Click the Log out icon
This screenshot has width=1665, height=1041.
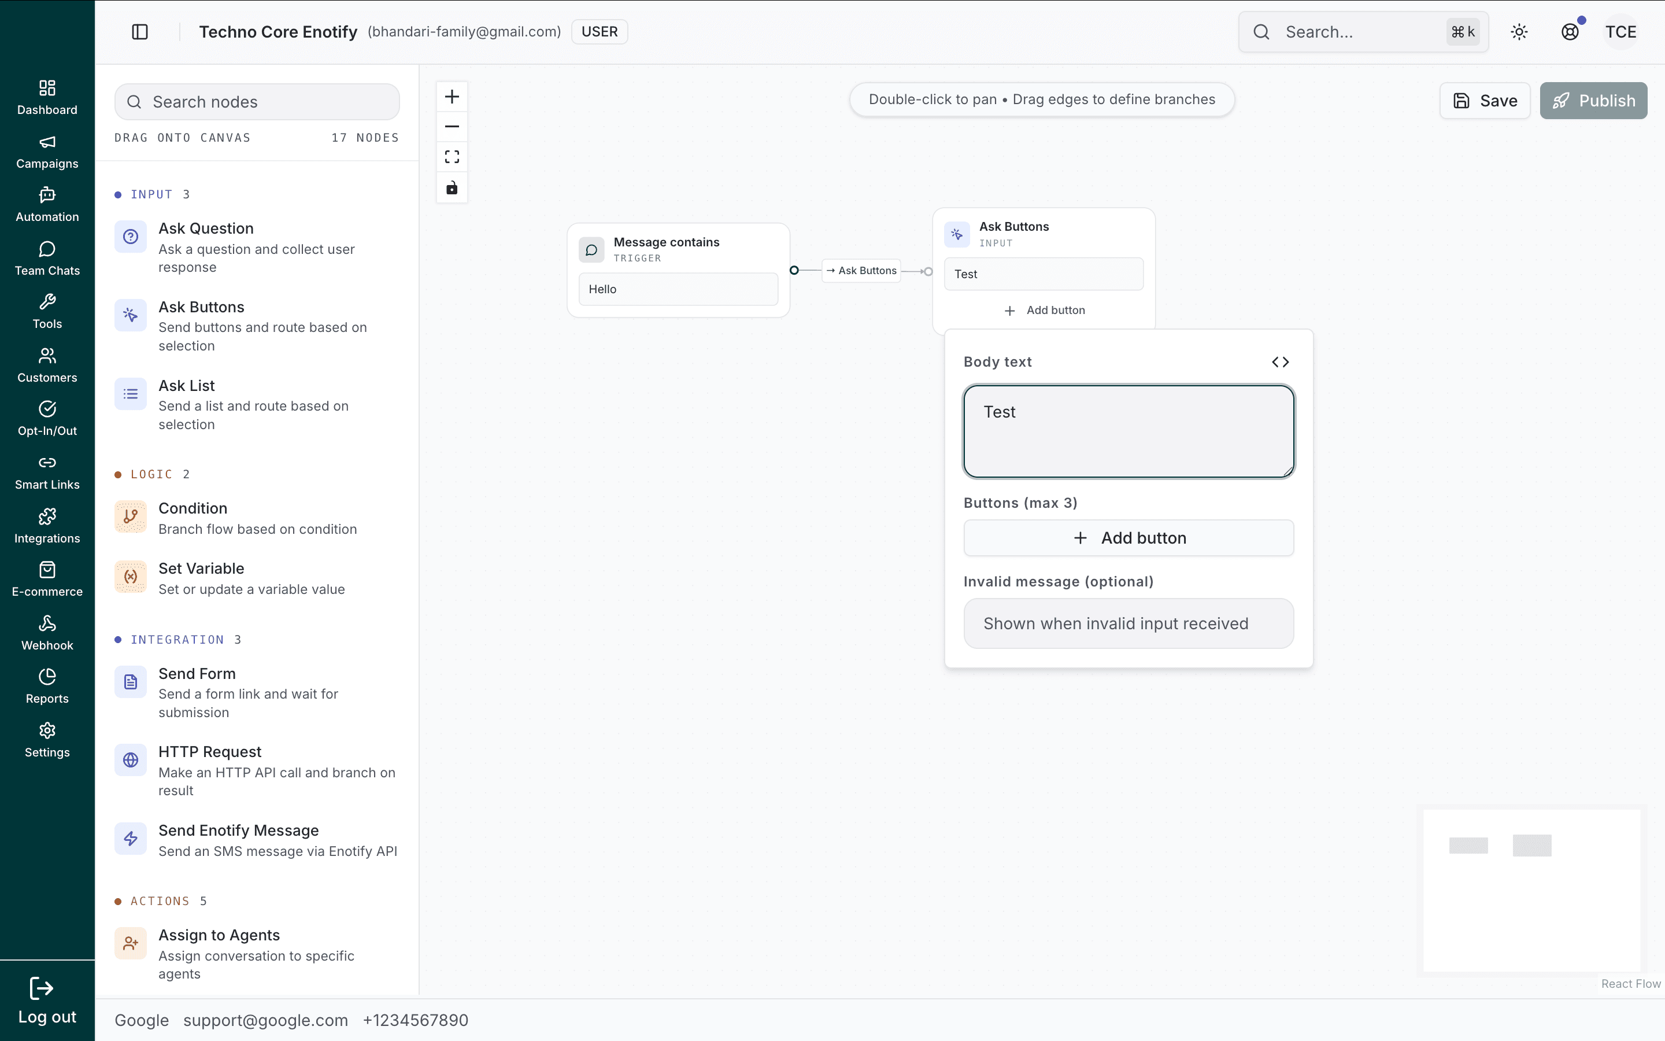click(x=41, y=989)
